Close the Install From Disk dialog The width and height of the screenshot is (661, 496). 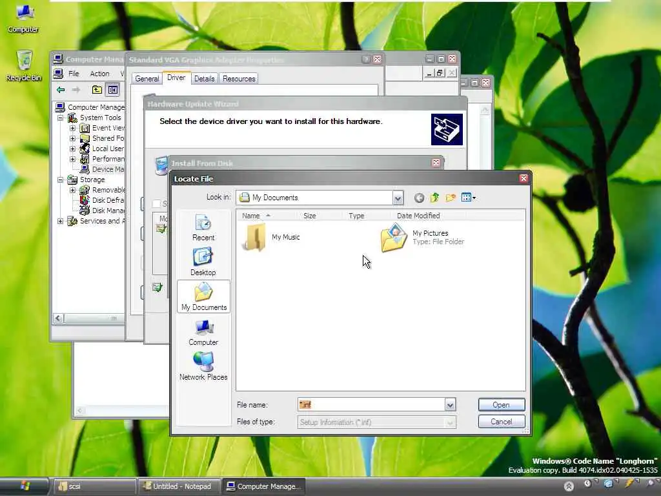436,163
